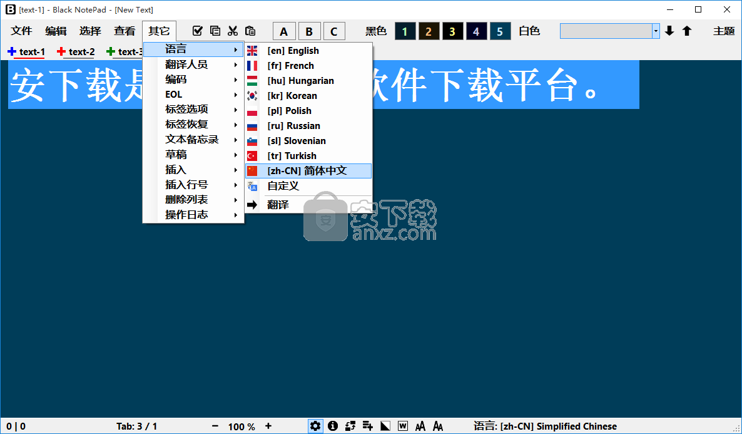Select [kr] Korean language
This screenshot has height=434, width=742.
pos(308,96)
